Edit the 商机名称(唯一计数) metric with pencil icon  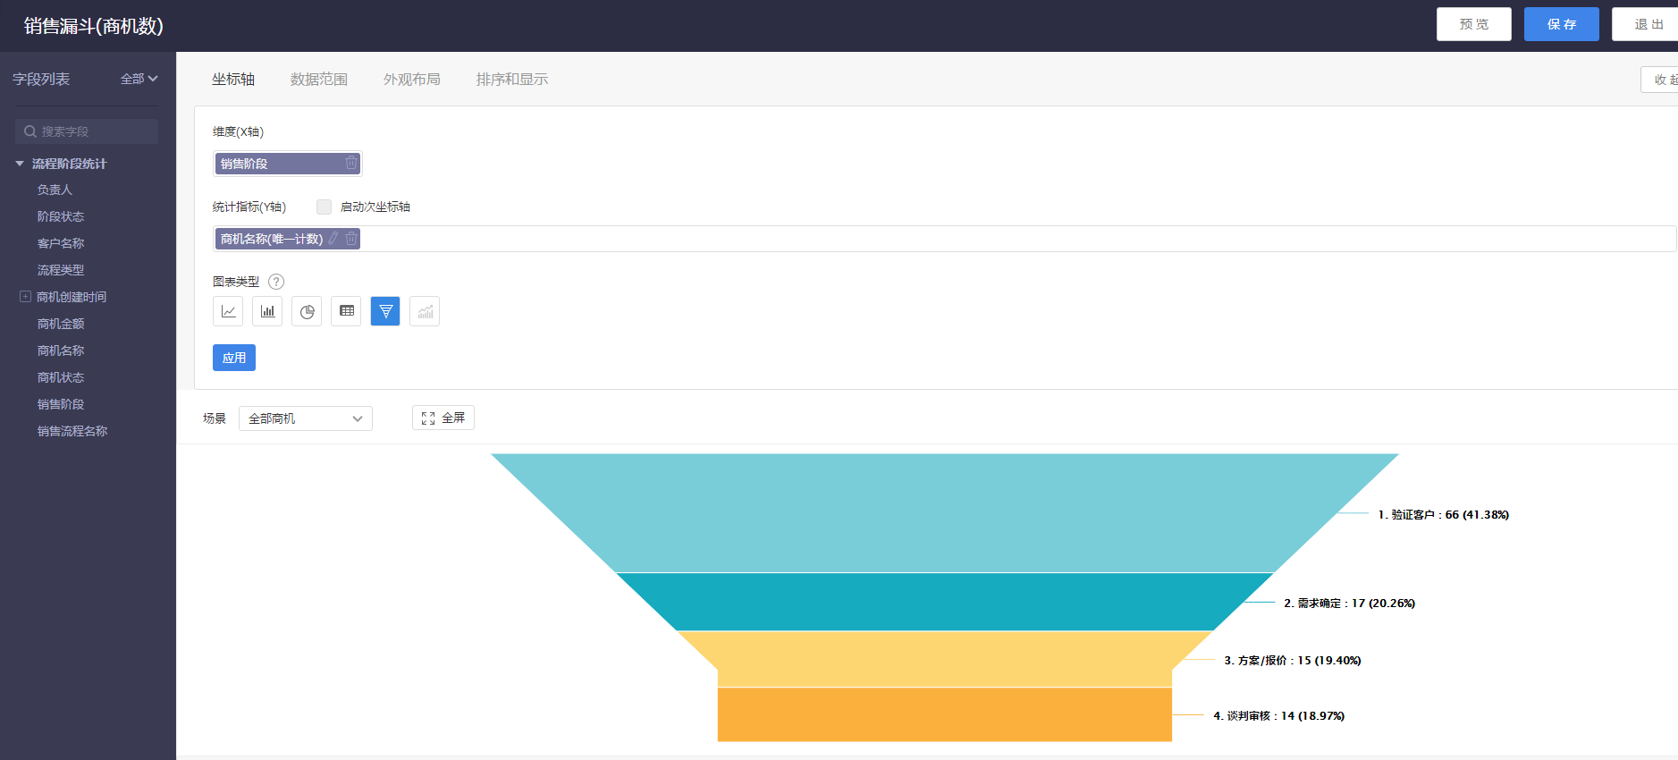coord(333,238)
